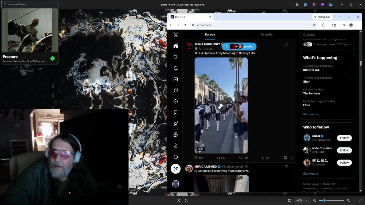Play the Optimus marching video
365x205 pixels.
pos(221,106)
